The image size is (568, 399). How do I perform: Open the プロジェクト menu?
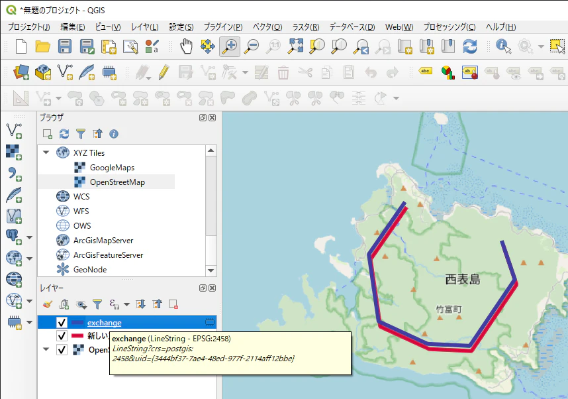(28, 27)
